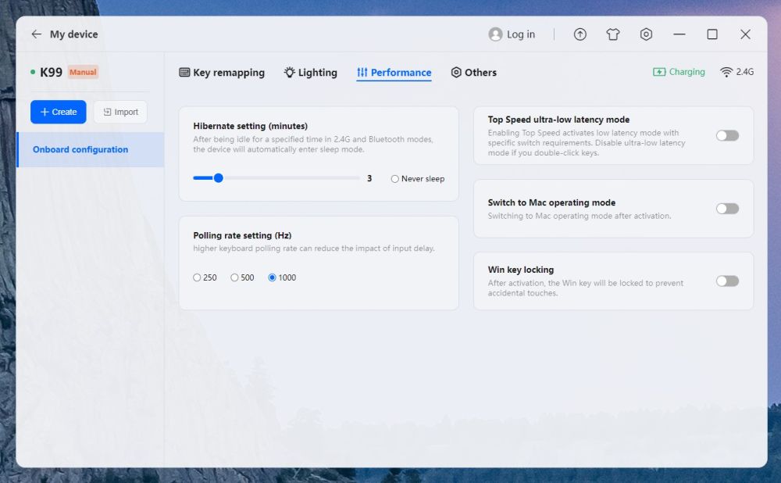Image resolution: width=781 pixels, height=483 pixels.
Task: Click the blue Create button
Action: coord(59,112)
